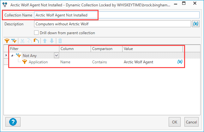
Task: Move the filter down with the down arrow
Action: 52,41
